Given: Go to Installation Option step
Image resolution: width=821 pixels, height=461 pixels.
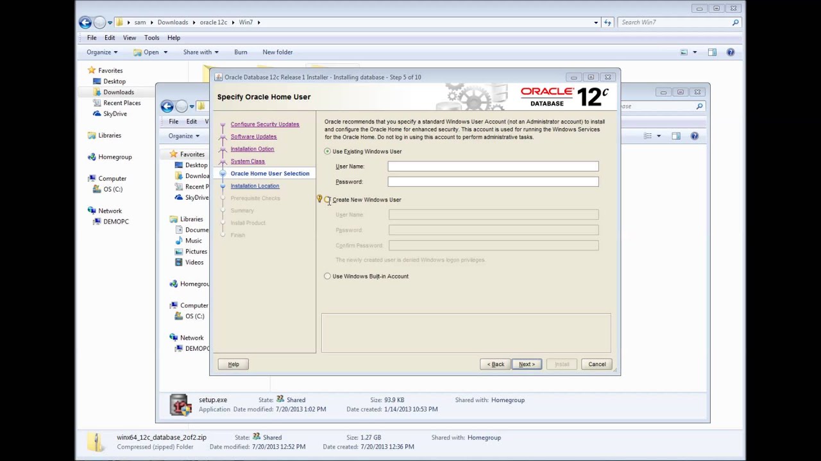Looking at the screenshot, I should pos(252,149).
